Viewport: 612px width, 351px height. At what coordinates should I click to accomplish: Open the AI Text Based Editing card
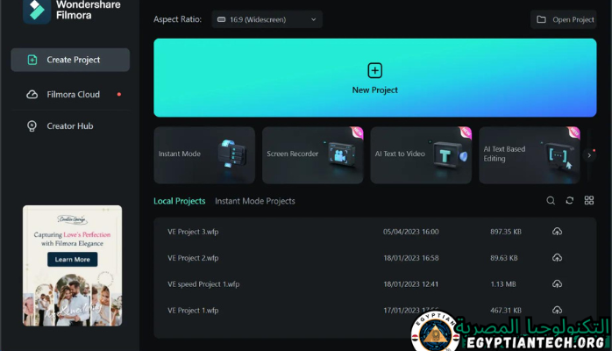pos(530,155)
